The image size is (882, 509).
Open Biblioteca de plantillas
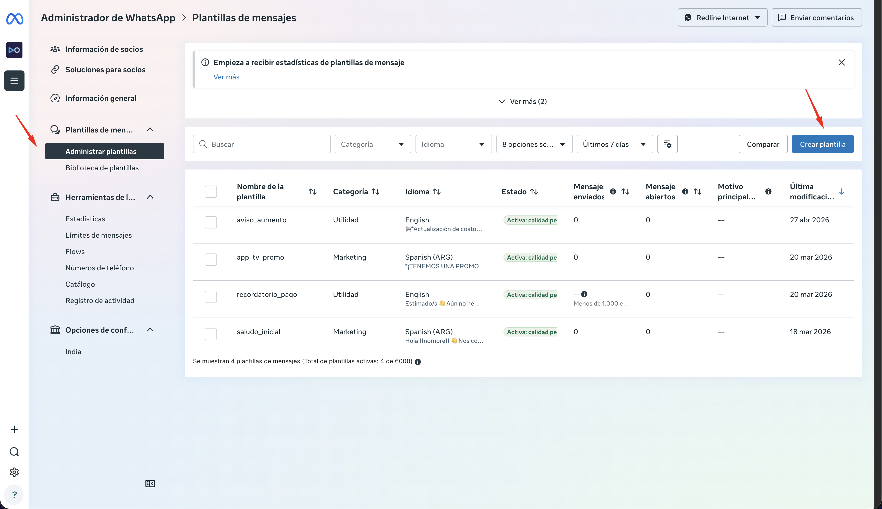[x=102, y=168]
